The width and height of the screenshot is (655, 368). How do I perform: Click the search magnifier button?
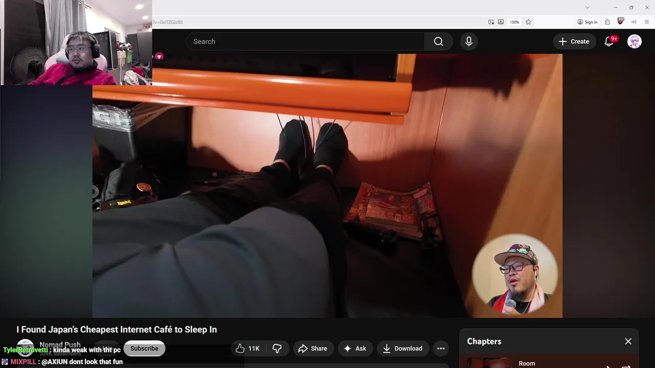click(x=439, y=41)
